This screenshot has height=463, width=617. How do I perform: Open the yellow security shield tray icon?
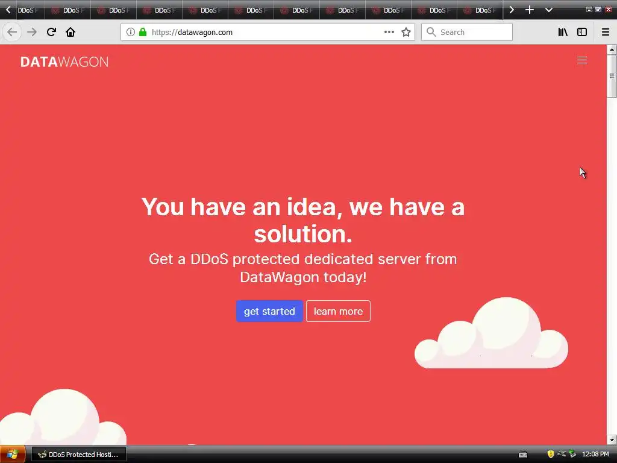tap(551, 454)
